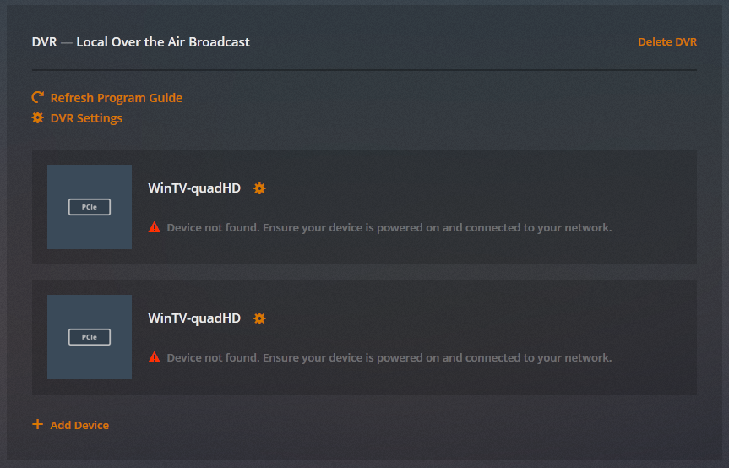Click the gear icon beside DVR Settings
The width and height of the screenshot is (729, 468).
tap(38, 117)
